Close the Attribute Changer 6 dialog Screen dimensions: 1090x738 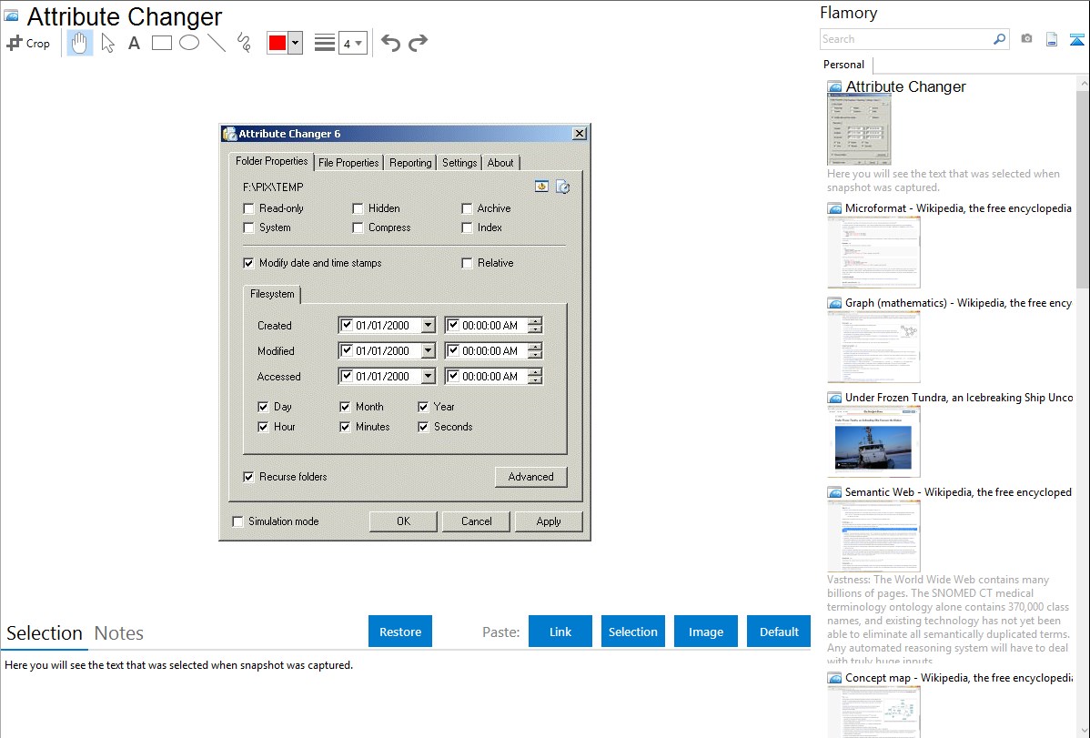click(579, 134)
